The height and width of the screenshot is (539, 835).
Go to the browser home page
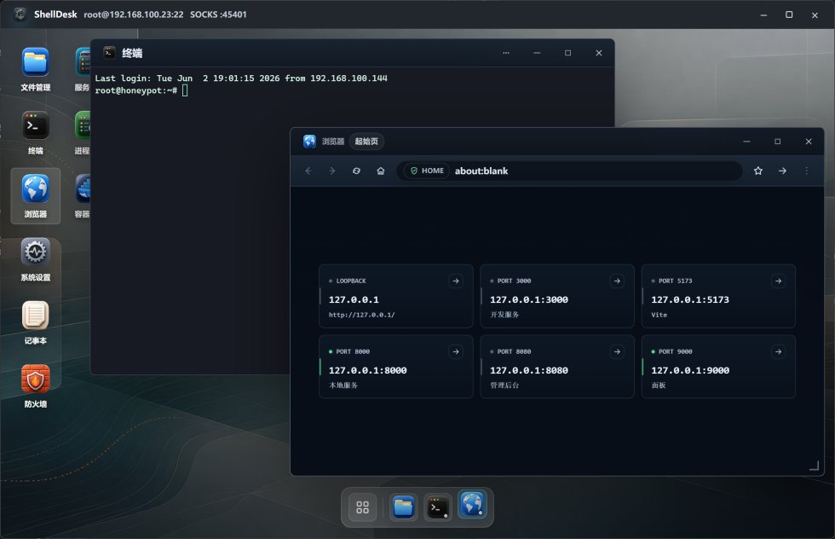381,171
